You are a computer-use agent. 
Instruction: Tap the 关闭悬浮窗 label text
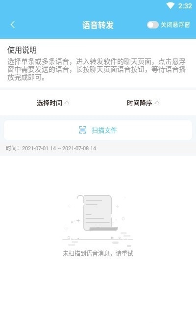(x=175, y=25)
